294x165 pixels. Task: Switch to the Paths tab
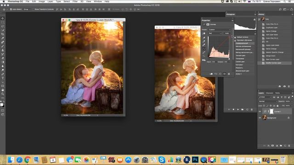pyautogui.click(x=277, y=93)
